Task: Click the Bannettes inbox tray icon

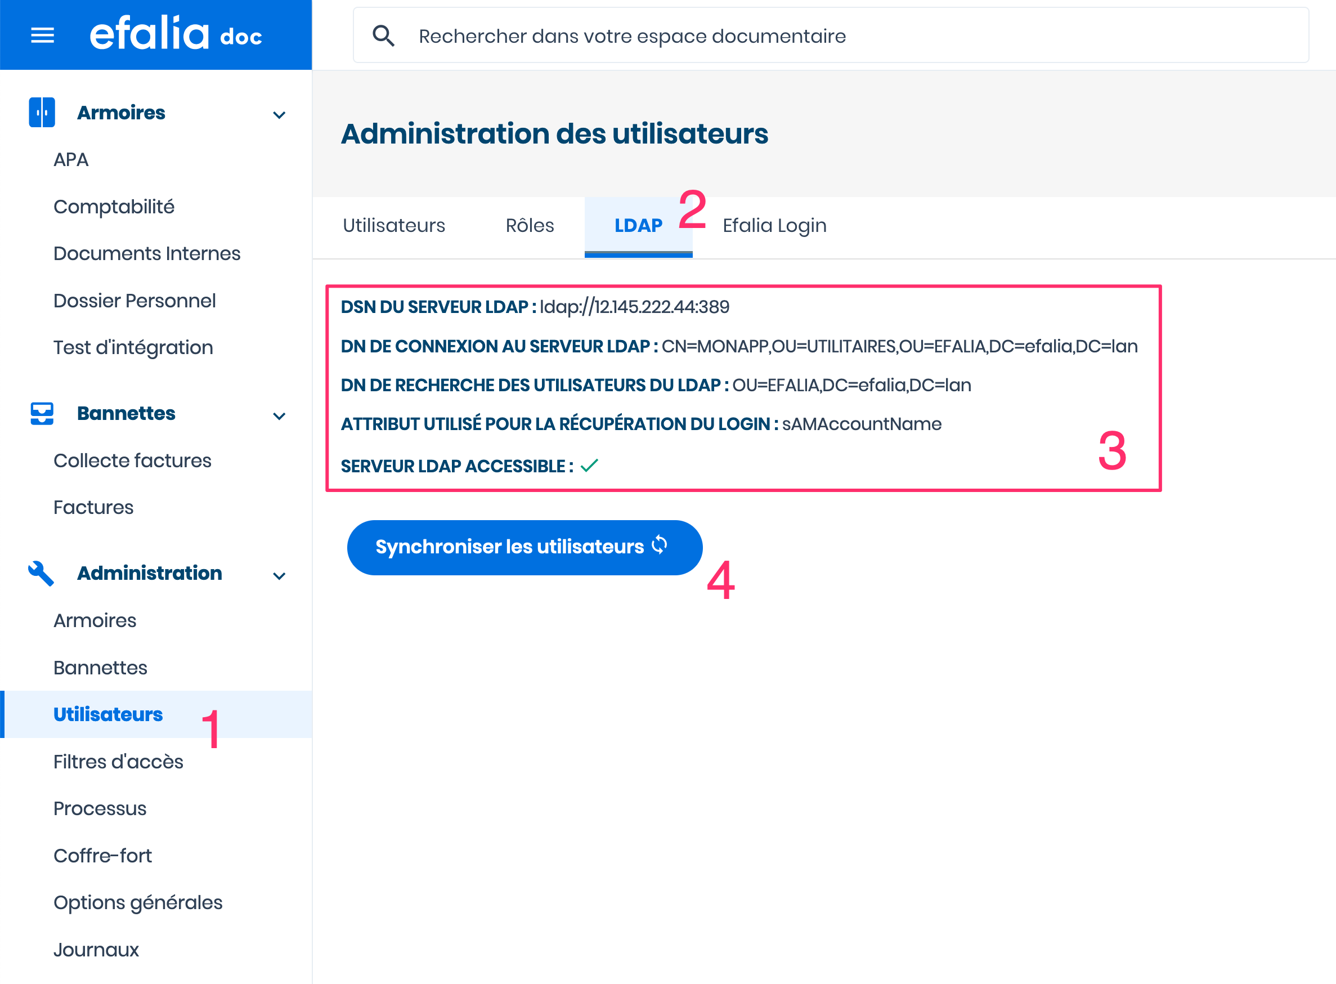Action: pos(42,413)
